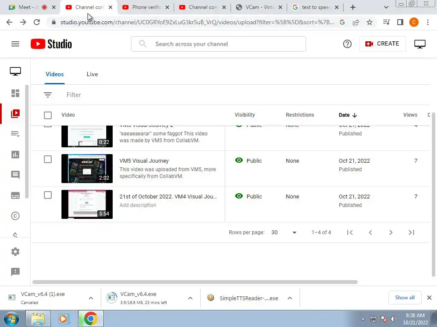
Task: Open the Help question mark icon
Action: 347,44
